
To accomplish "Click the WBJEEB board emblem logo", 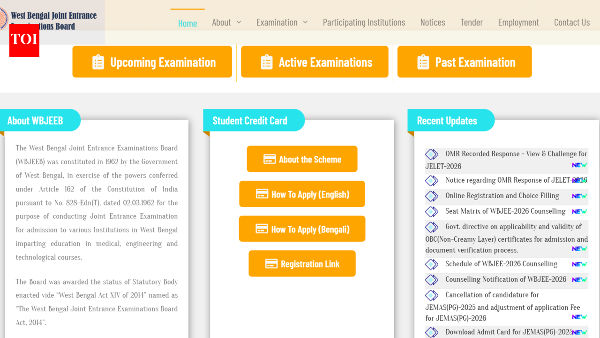I will coord(4,20).
